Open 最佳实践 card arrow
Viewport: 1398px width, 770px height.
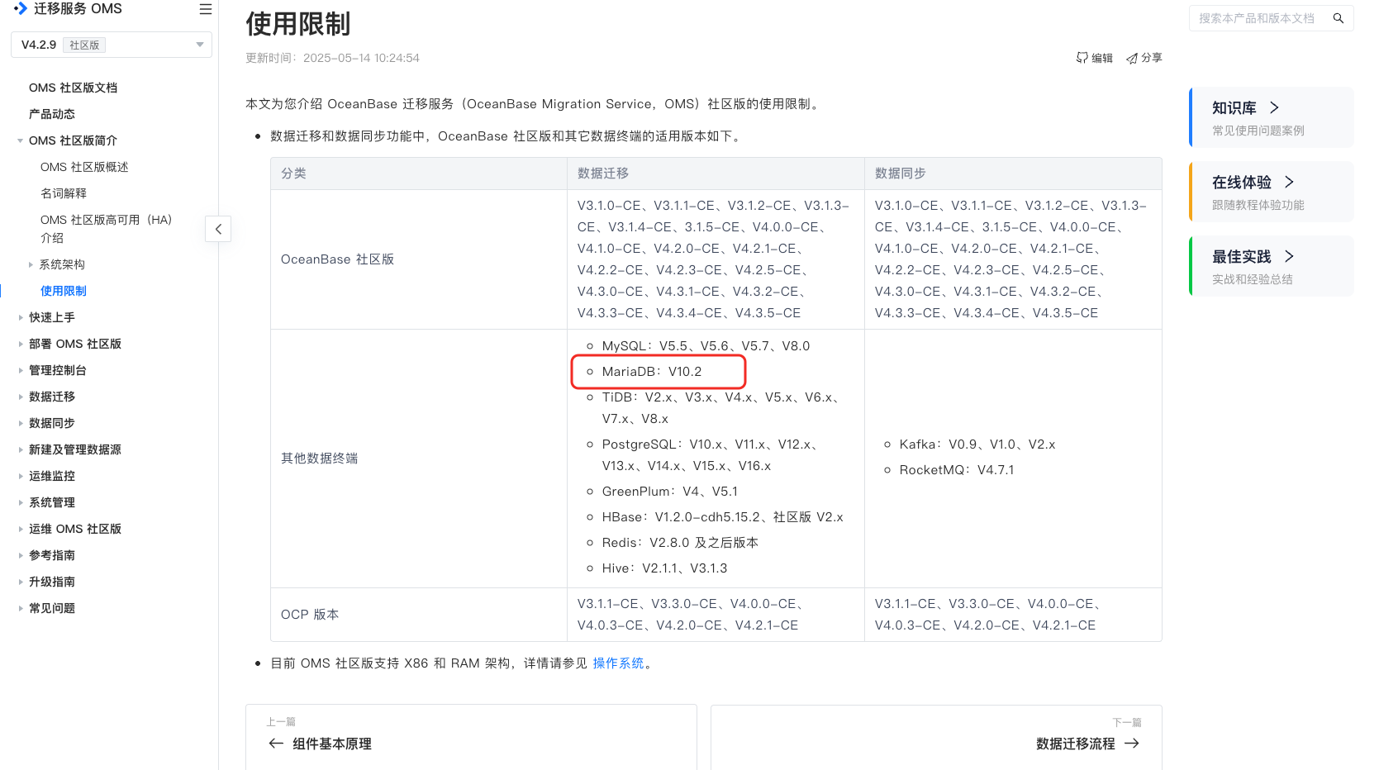click(1289, 256)
